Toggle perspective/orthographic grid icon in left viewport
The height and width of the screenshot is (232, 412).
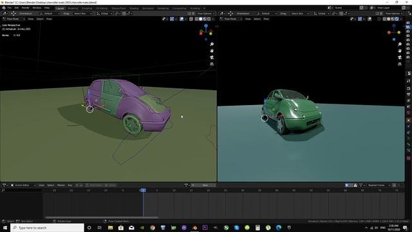coord(212,64)
